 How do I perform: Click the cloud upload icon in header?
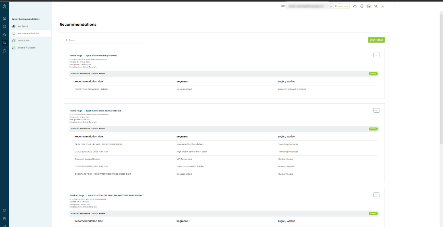pyautogui.click(x=355, y=6)
